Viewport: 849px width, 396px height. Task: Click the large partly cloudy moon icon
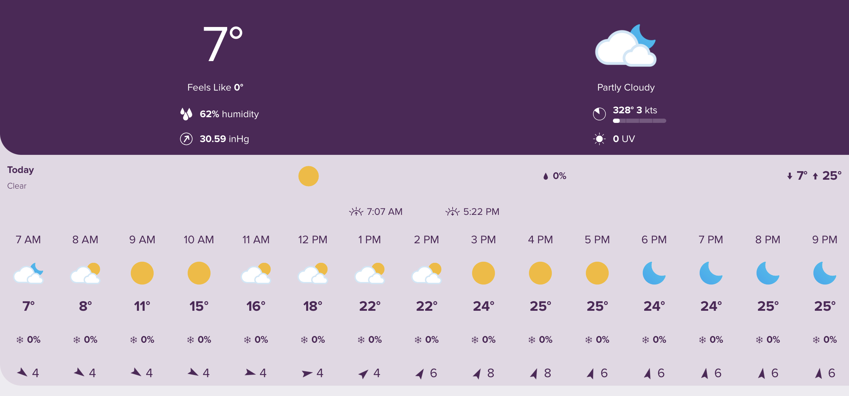[x=626, y=45]
